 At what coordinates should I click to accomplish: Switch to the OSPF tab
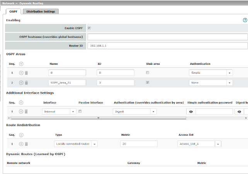point(14,12)
